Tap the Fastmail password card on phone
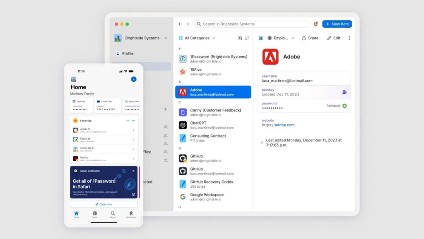Viewport: 424px width, 239px height. pos(81,106)
